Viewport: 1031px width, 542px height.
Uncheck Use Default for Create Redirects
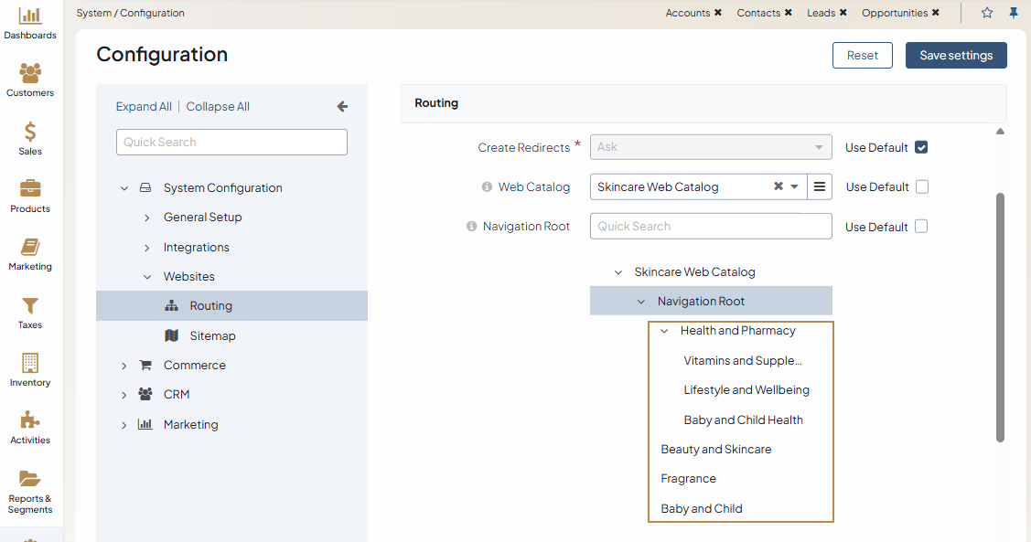pos(921,147)
